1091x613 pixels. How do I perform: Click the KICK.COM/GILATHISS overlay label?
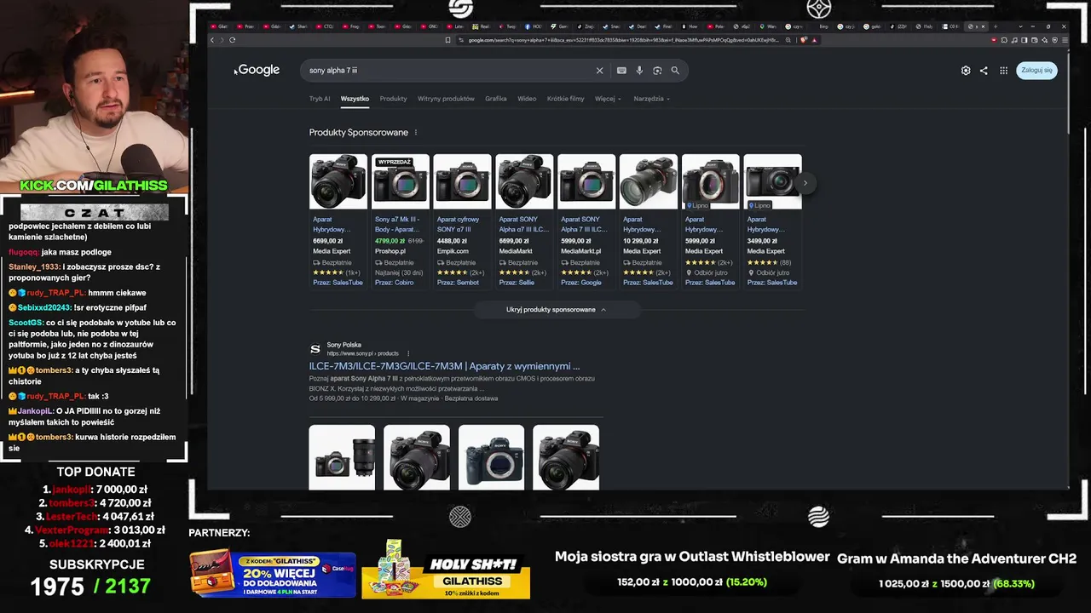94,186
